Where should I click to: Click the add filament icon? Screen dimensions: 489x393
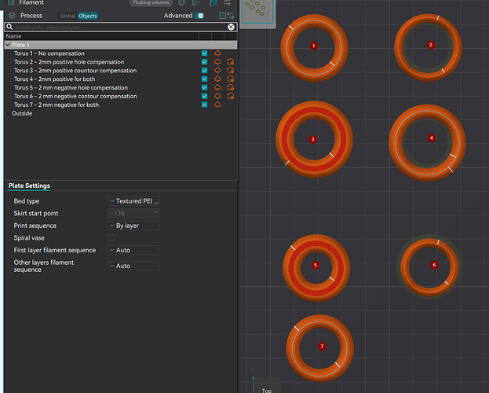click(x=182, y=3)
